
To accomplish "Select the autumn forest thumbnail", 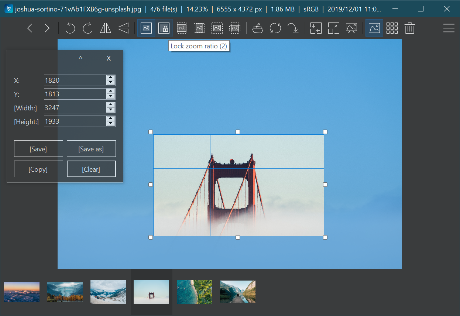I will (x=65, y=292).
